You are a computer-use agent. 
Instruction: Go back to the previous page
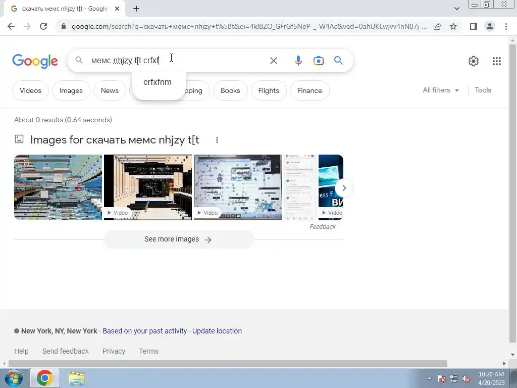coord(11,26)
